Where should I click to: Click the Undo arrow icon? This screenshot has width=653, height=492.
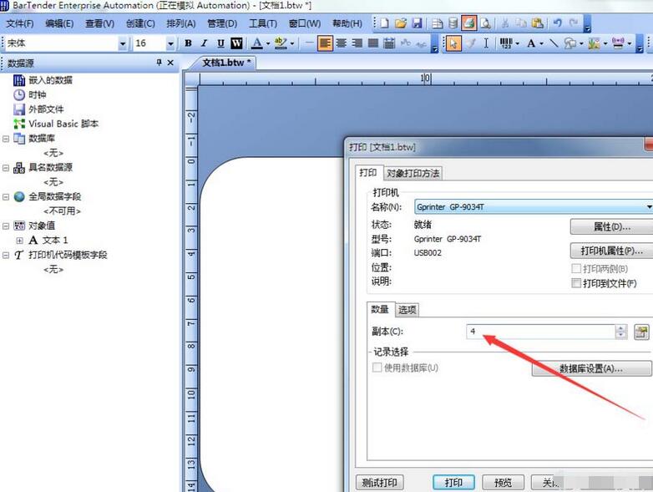click(x=557, y=23)
